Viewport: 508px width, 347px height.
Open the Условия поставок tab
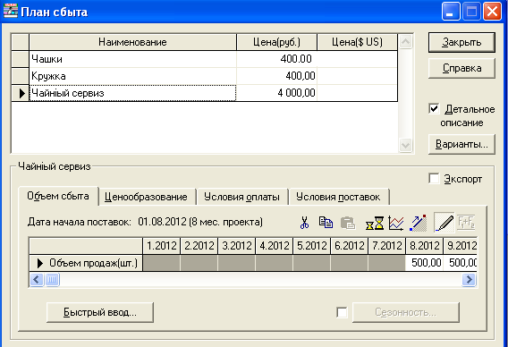pyautogui.click(x=338, y=197)
